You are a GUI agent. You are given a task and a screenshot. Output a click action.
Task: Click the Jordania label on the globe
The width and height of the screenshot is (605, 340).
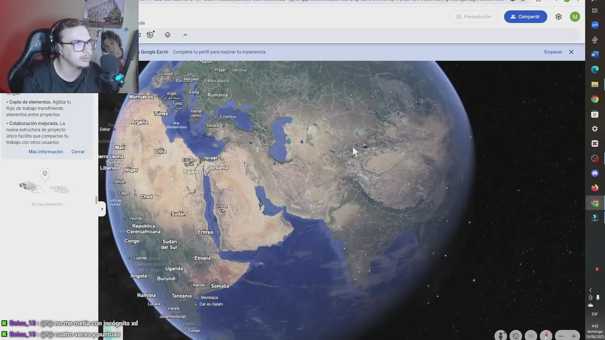point(218,168)
